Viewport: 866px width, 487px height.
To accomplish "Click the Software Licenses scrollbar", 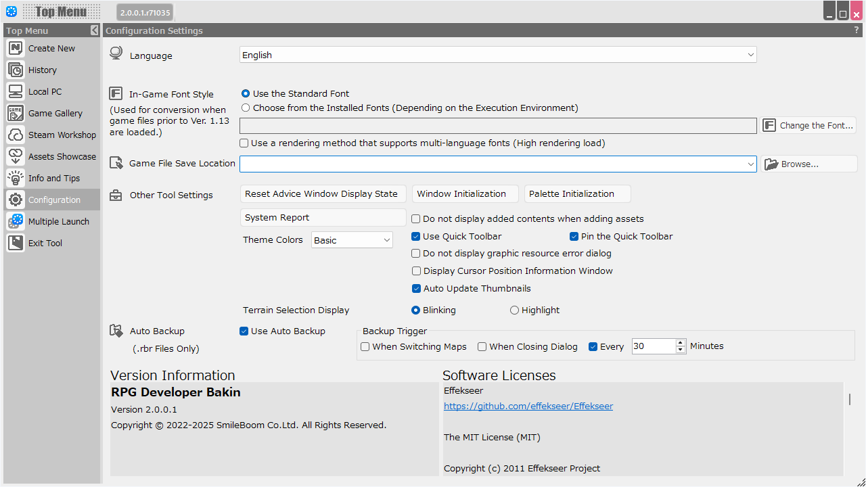I will (850, 400).
